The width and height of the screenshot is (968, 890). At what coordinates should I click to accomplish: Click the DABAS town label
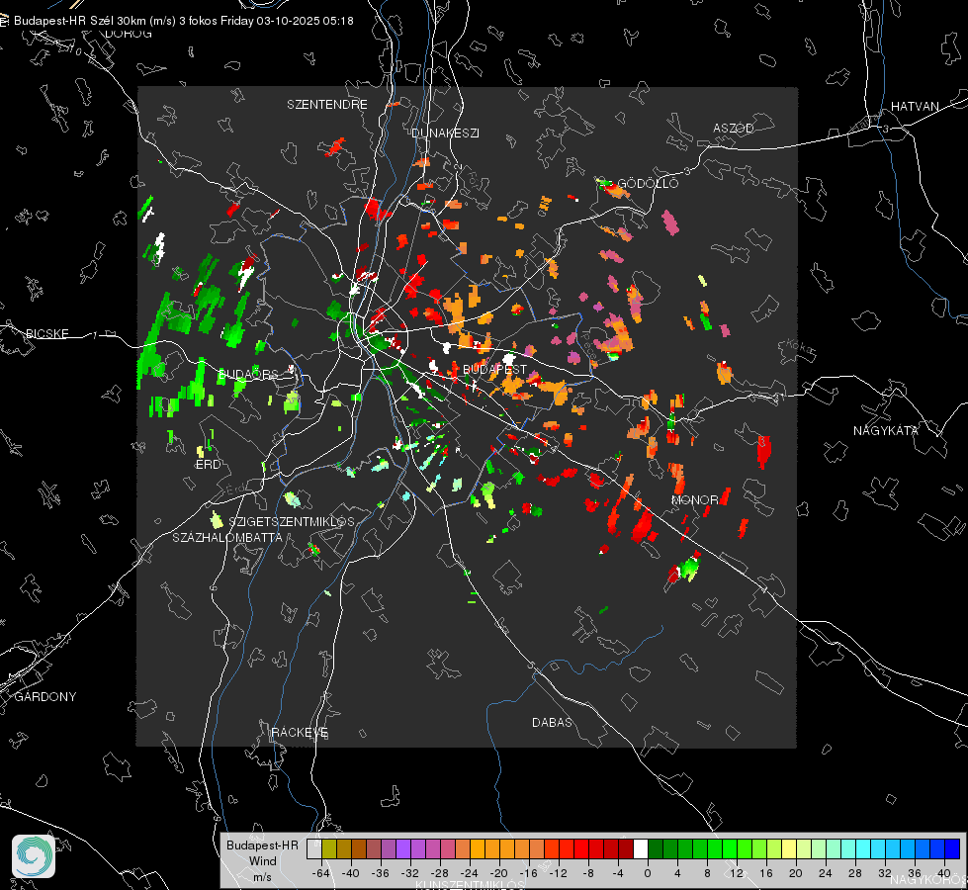click(x=552, y=722)
